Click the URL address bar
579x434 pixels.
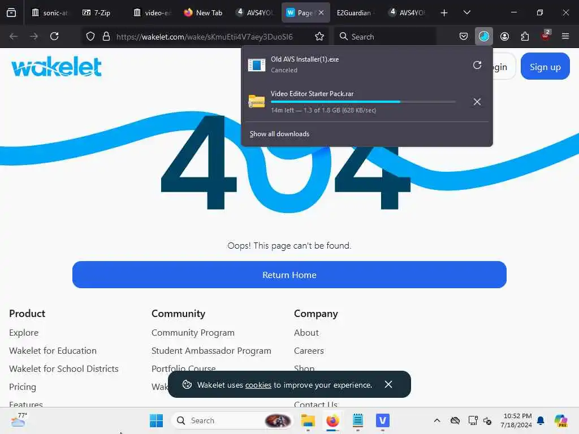coord(204,36)
